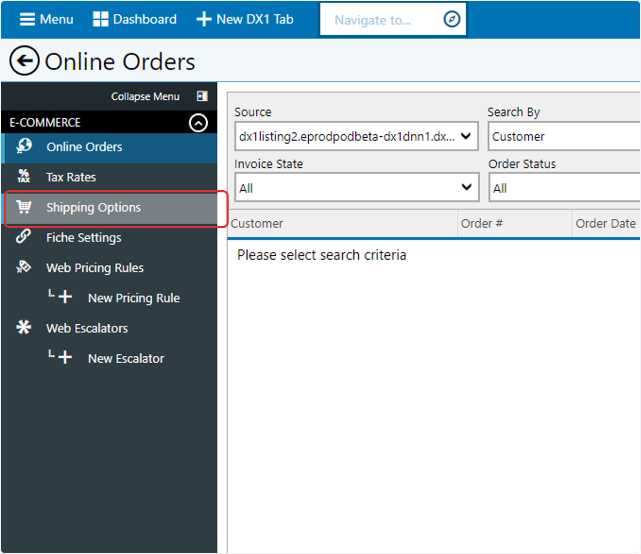The height and width of the screenshot is (554, 641).
Task: Open the Invoice State dropdown
Action: coord(356,188)
